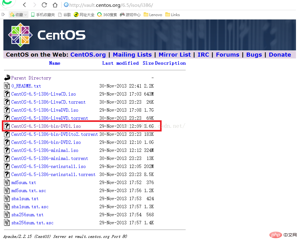Screen dimensions: 300x245
Task: Click the text-file icon beside md5sum.txt
Action: click(7, 182)
